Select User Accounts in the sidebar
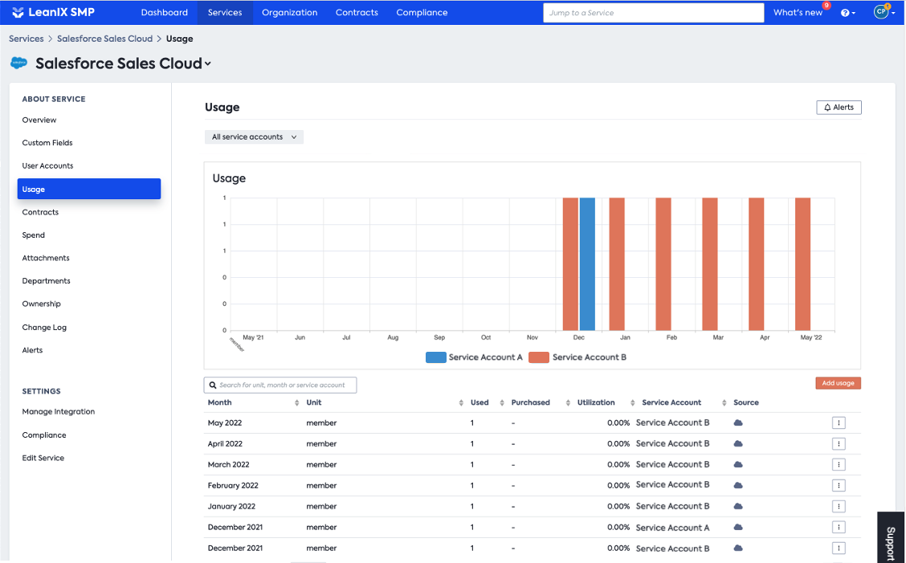Screen dimensions: 906x563 (x=48, y=166)
